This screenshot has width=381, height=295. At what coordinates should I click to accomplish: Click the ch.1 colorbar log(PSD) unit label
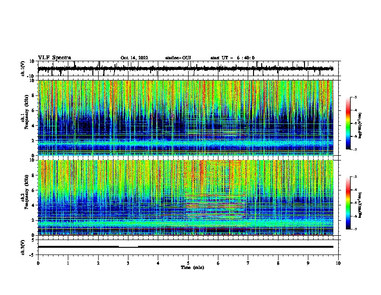360,126
